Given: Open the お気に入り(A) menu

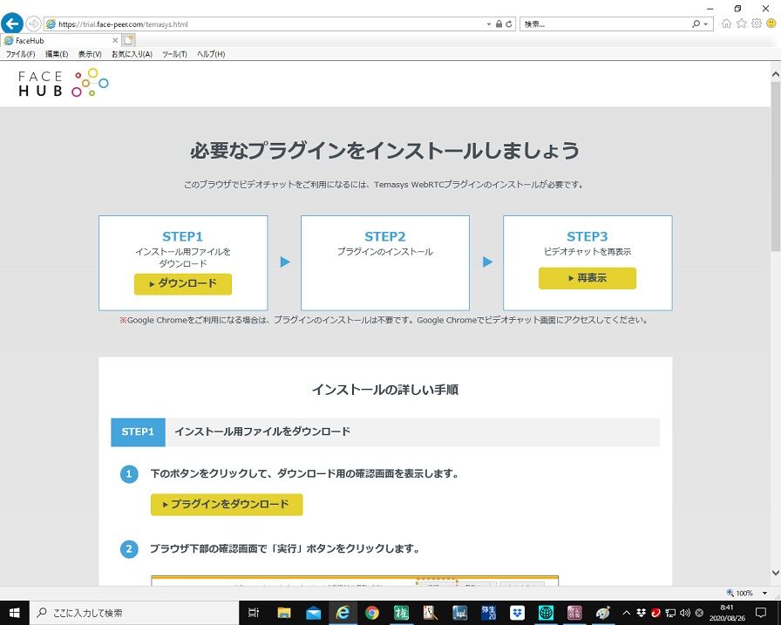Looking at the screenshot, I should 132,54.
